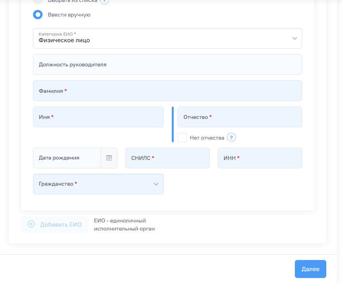Click the plus icon in Добавить ЕИО

(x=31, y=224)
